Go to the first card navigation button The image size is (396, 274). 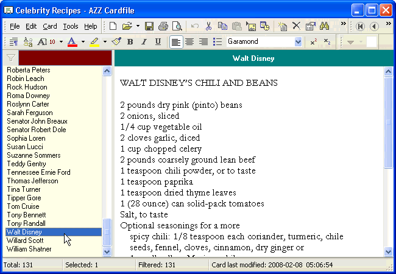point(360,26)
